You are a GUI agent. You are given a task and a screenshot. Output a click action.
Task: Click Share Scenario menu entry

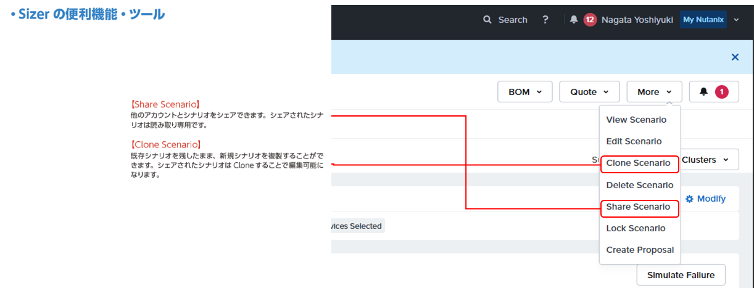(x=638, y=207)
